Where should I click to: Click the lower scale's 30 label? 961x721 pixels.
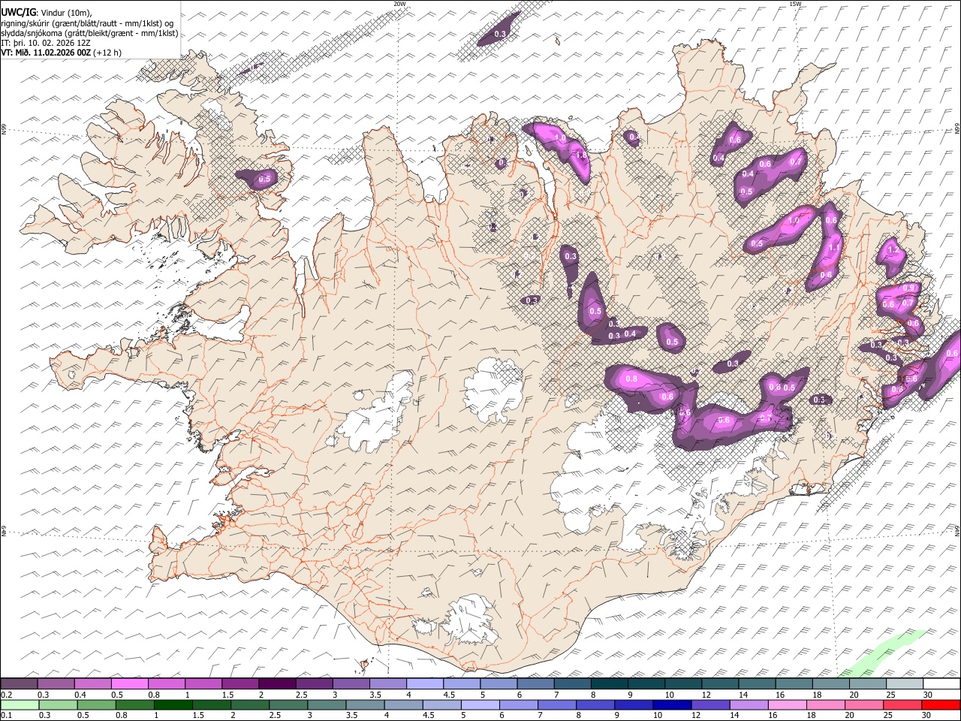928,715
